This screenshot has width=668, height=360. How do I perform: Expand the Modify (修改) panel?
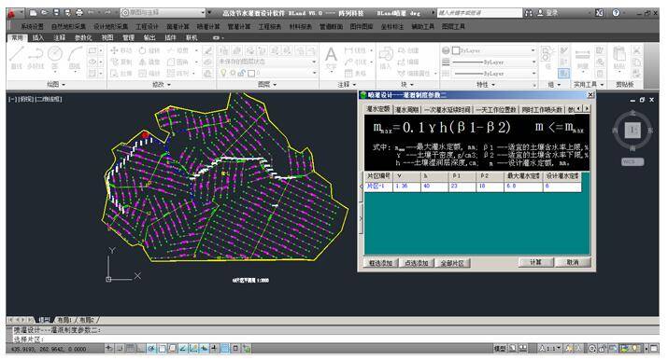click(x=162, y=85)
